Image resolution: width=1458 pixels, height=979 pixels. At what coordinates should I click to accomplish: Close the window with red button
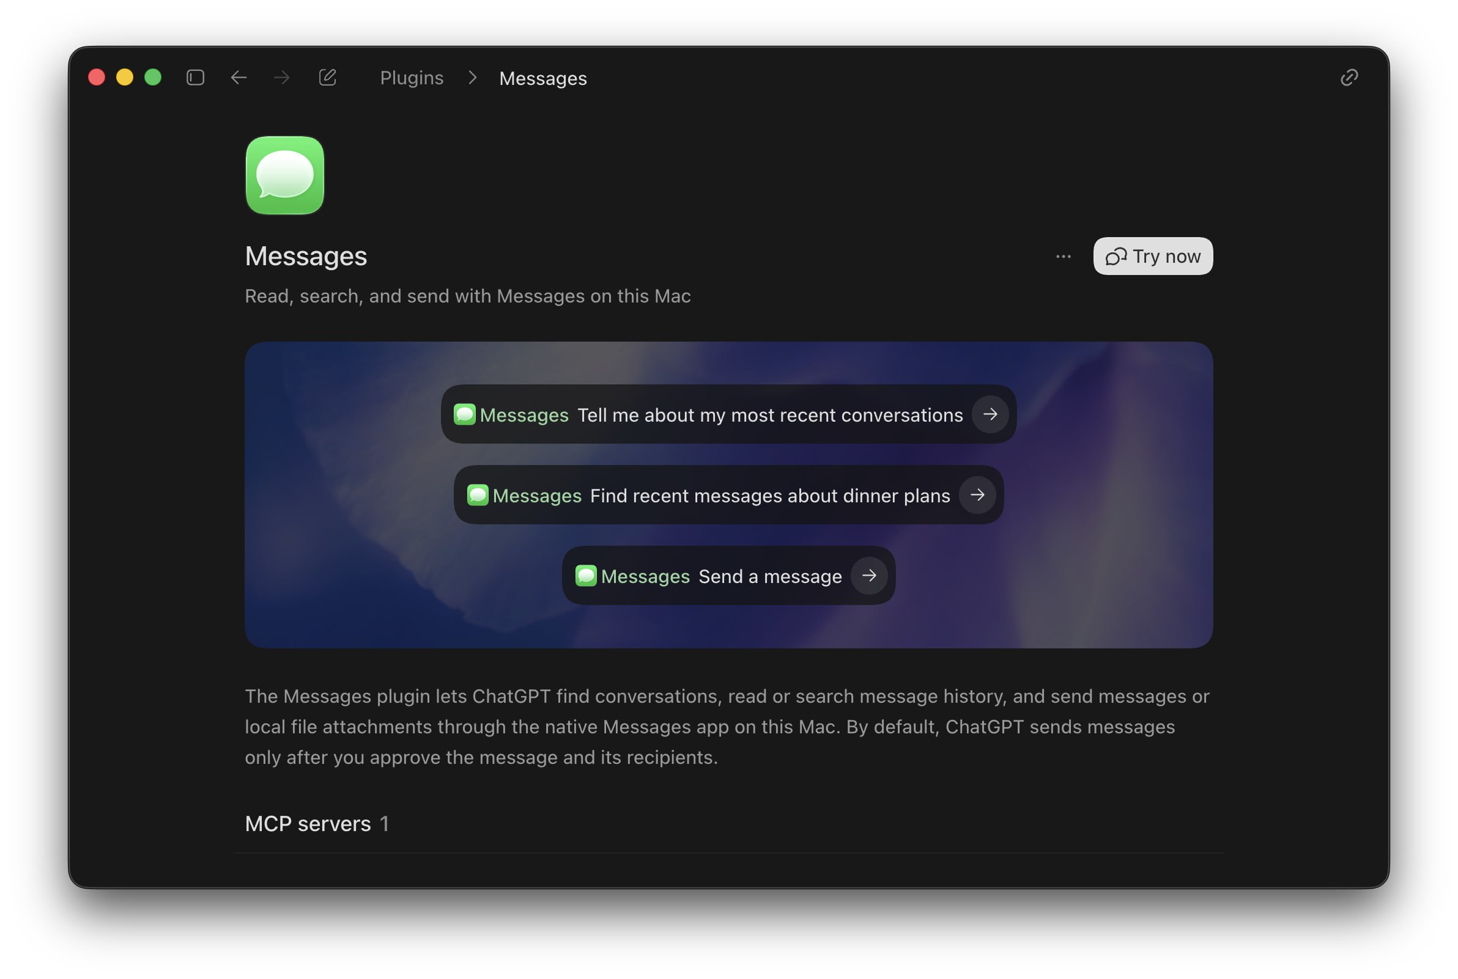[x=96, y=77]
